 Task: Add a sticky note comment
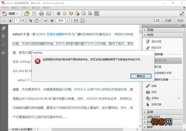[65, 14]
